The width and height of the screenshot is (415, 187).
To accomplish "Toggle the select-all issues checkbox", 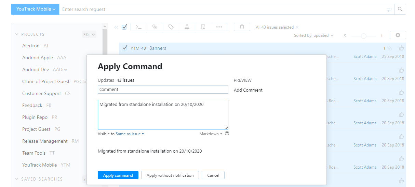I will [124, 27].
